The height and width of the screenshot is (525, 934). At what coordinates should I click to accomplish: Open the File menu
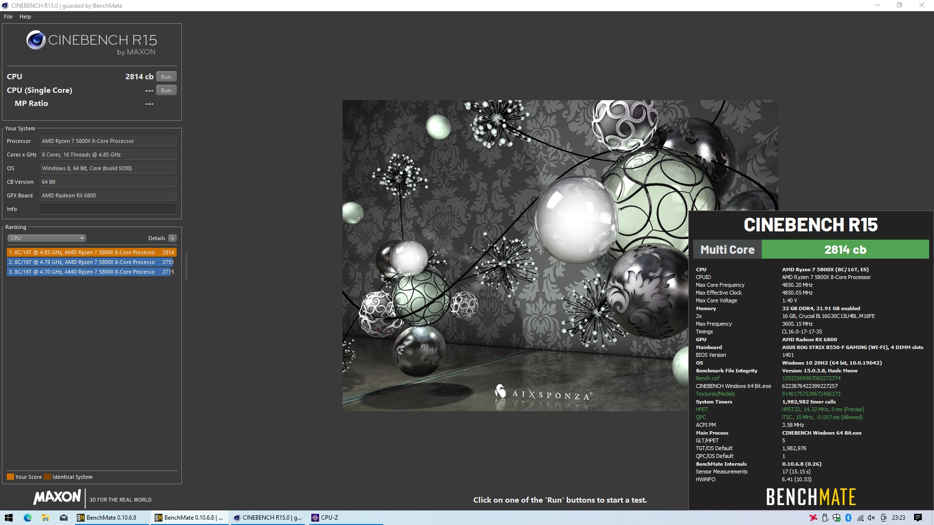[x=8, y=17]
